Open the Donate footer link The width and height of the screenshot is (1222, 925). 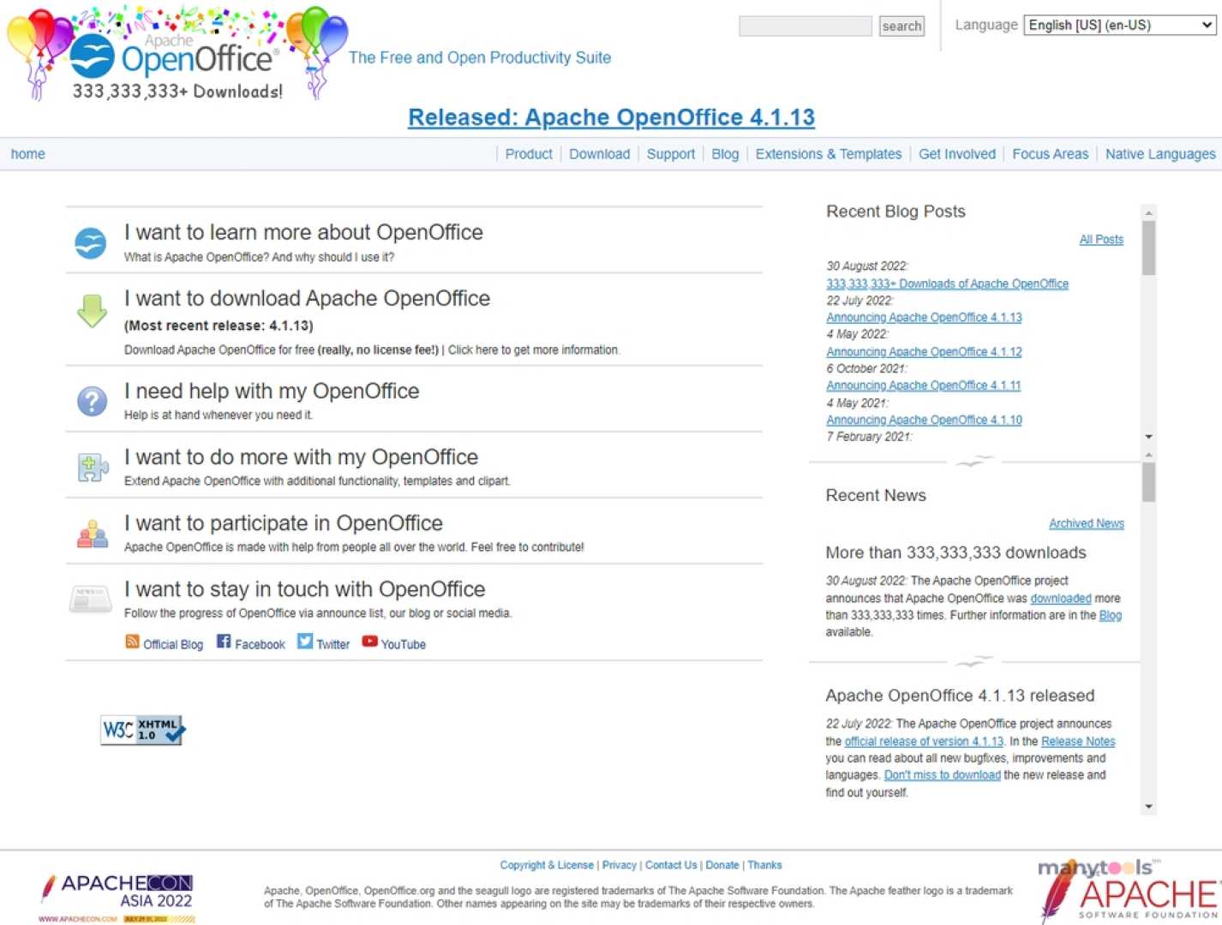click(x=722, y=865)
